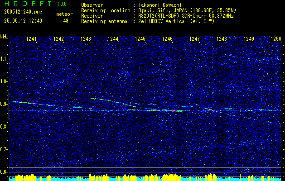Click the 1242 time marker
Viewport: 285px width, 181px height.
pyautogui.click(x=59, y=38)
